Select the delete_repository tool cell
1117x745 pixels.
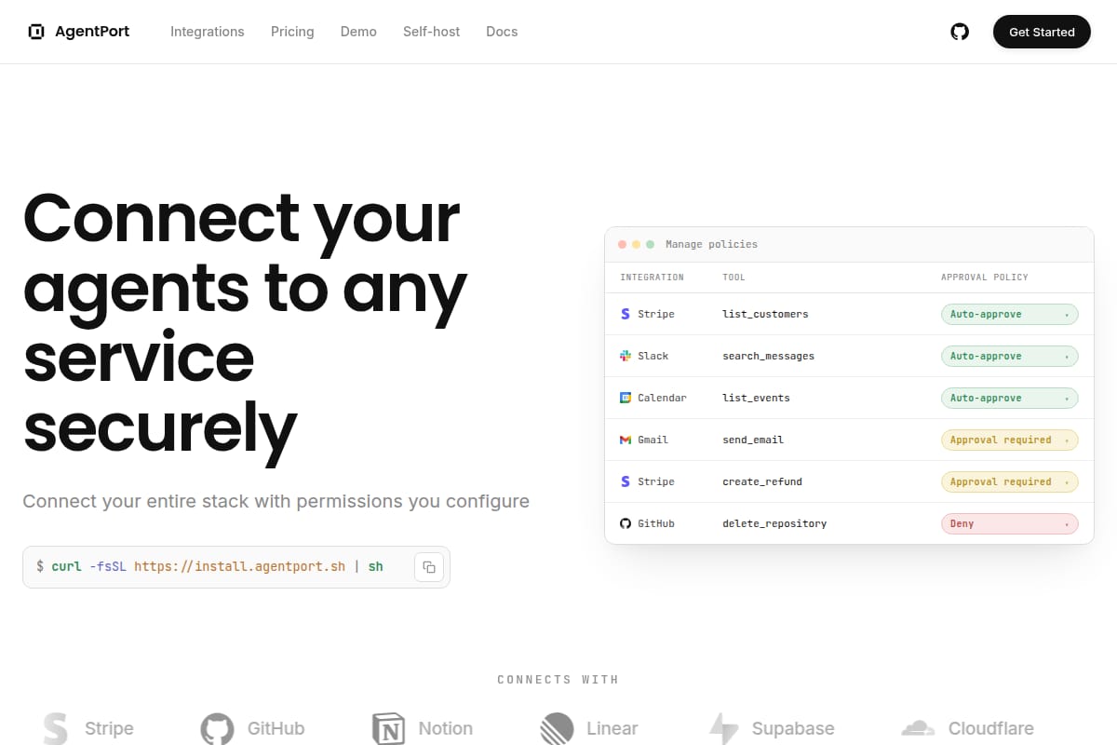pyautogui.click(x=774, y=523)
